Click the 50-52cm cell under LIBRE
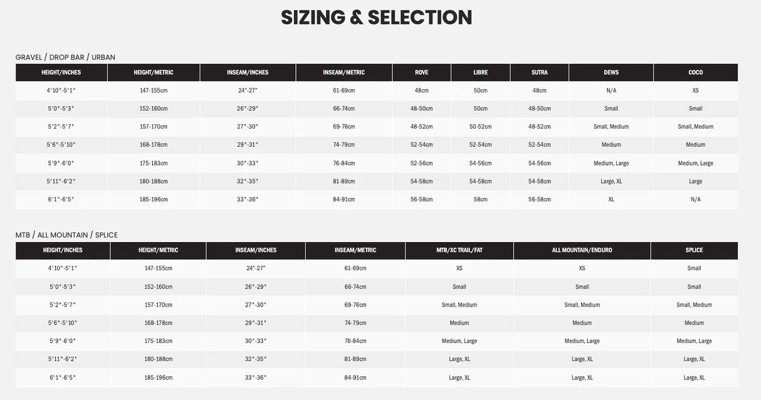The image size is (761, 400). point(480,127)
